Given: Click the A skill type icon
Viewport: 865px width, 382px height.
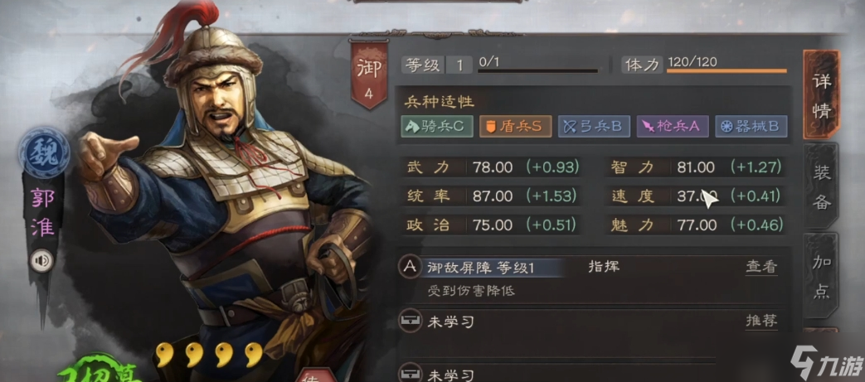Looking at the screenshot, I should pos(410,268).
